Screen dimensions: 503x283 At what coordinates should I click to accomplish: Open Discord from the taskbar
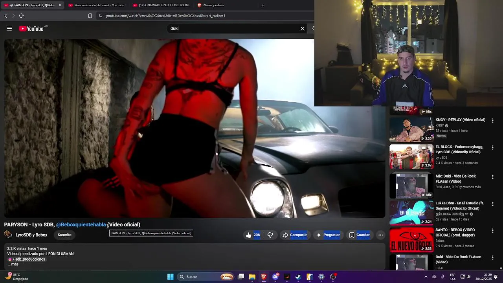click(275, 277)
